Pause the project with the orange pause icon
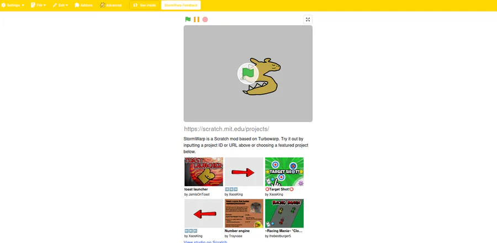This screenshot has height=243, width=497. (197, 19)
